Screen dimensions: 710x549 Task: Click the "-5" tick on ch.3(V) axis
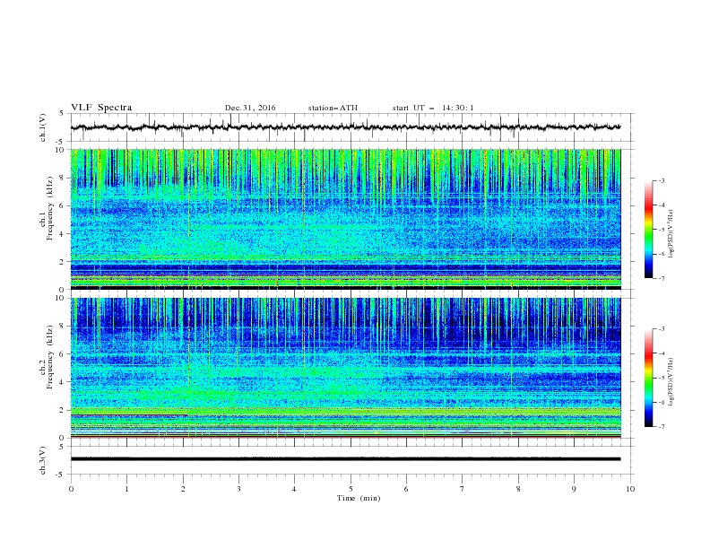[x=61, y=475]
